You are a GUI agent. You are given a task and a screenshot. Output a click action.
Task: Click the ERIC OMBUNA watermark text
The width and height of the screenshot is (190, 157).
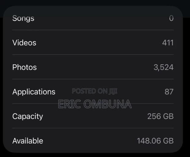coord(95,104)
